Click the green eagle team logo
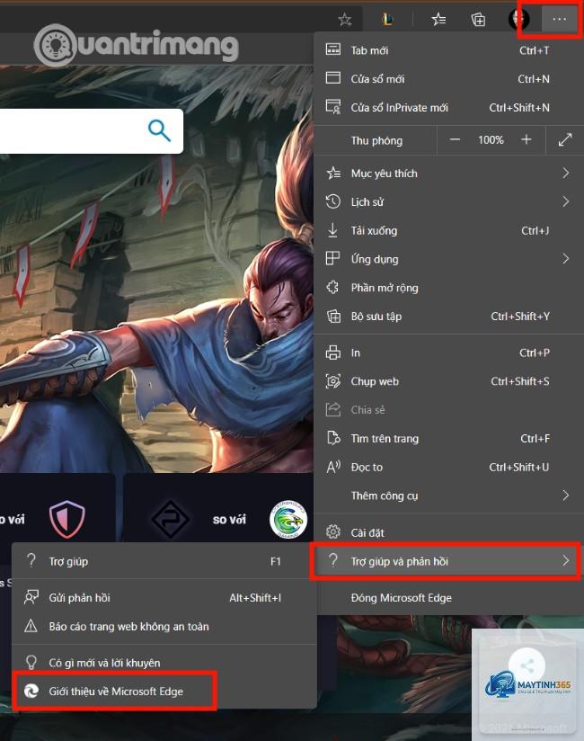 pos(288,520)
